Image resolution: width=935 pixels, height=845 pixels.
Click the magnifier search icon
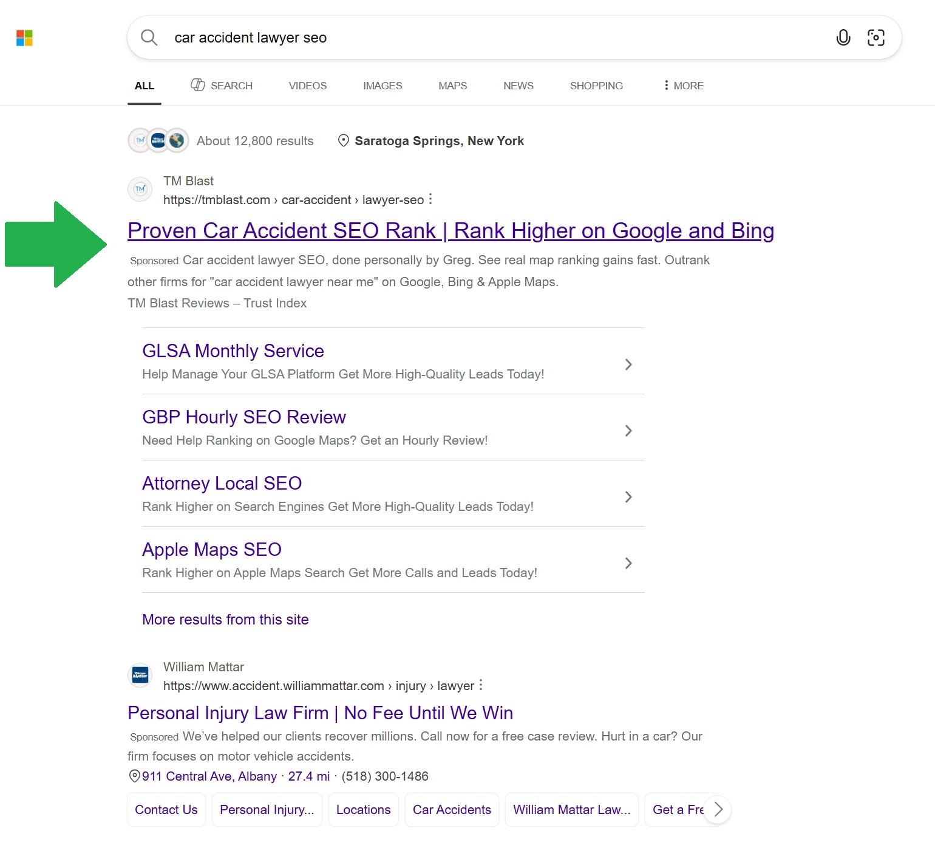pos(149,38)
